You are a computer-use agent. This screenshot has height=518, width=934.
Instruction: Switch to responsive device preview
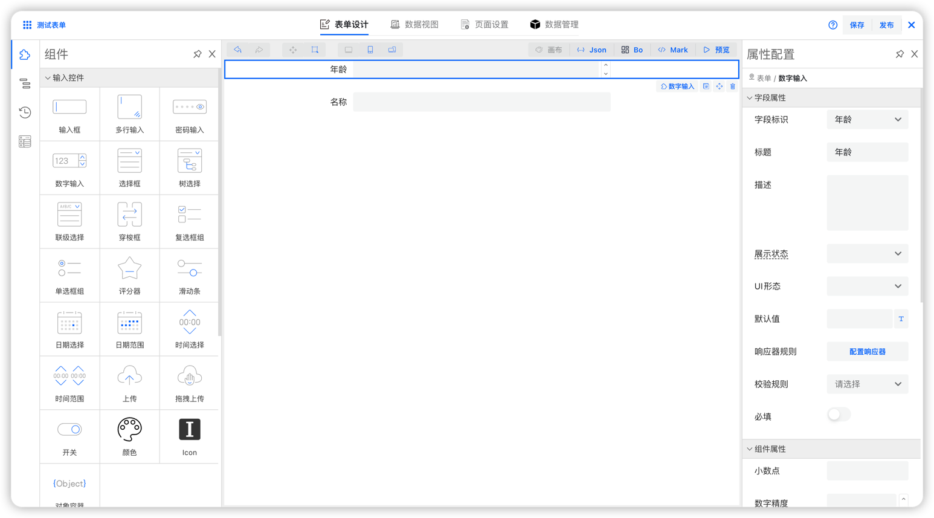392,50
